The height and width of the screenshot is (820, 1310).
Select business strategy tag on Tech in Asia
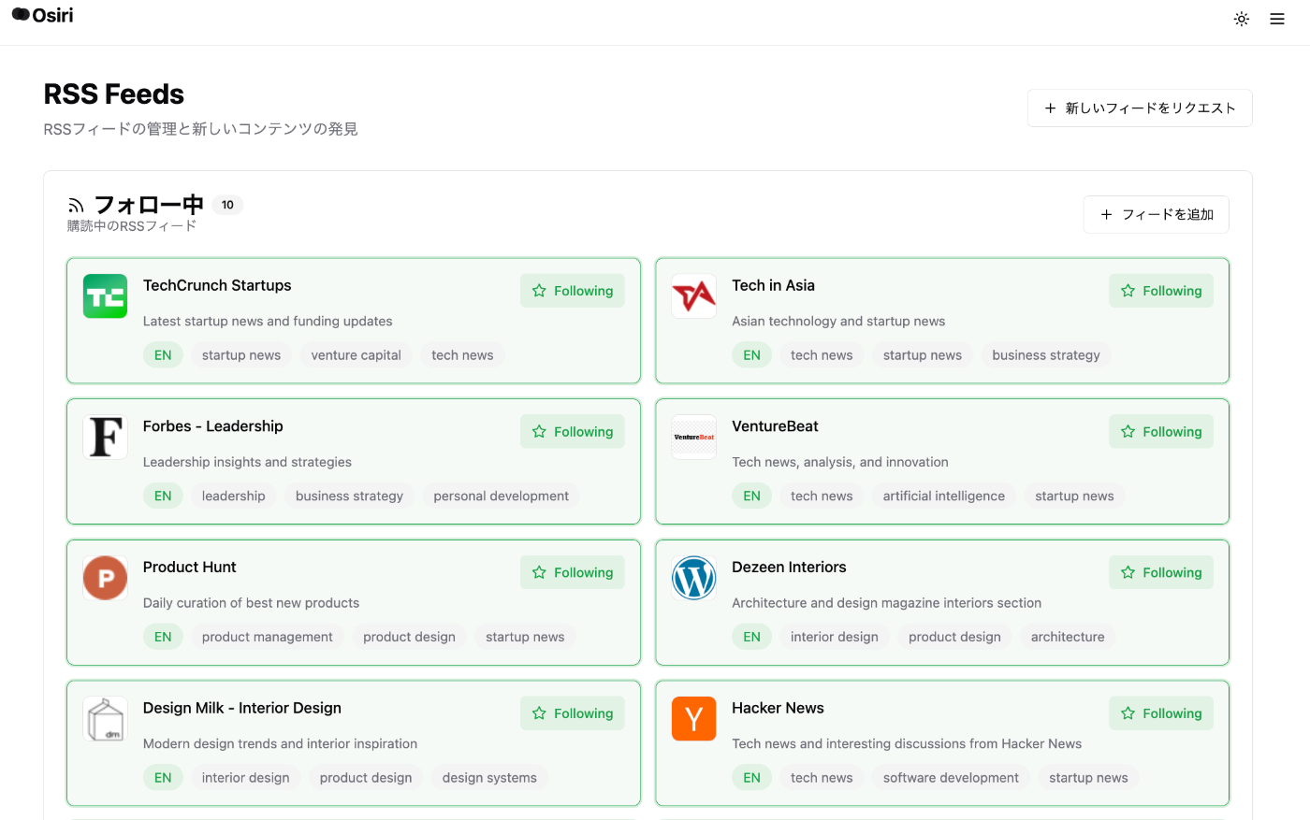1046,355
